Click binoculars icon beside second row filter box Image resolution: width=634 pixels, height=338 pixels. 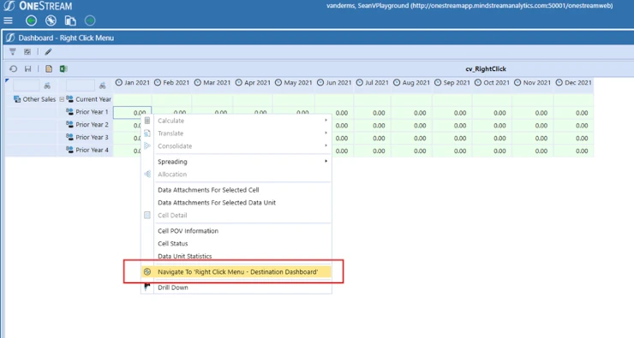102,86
